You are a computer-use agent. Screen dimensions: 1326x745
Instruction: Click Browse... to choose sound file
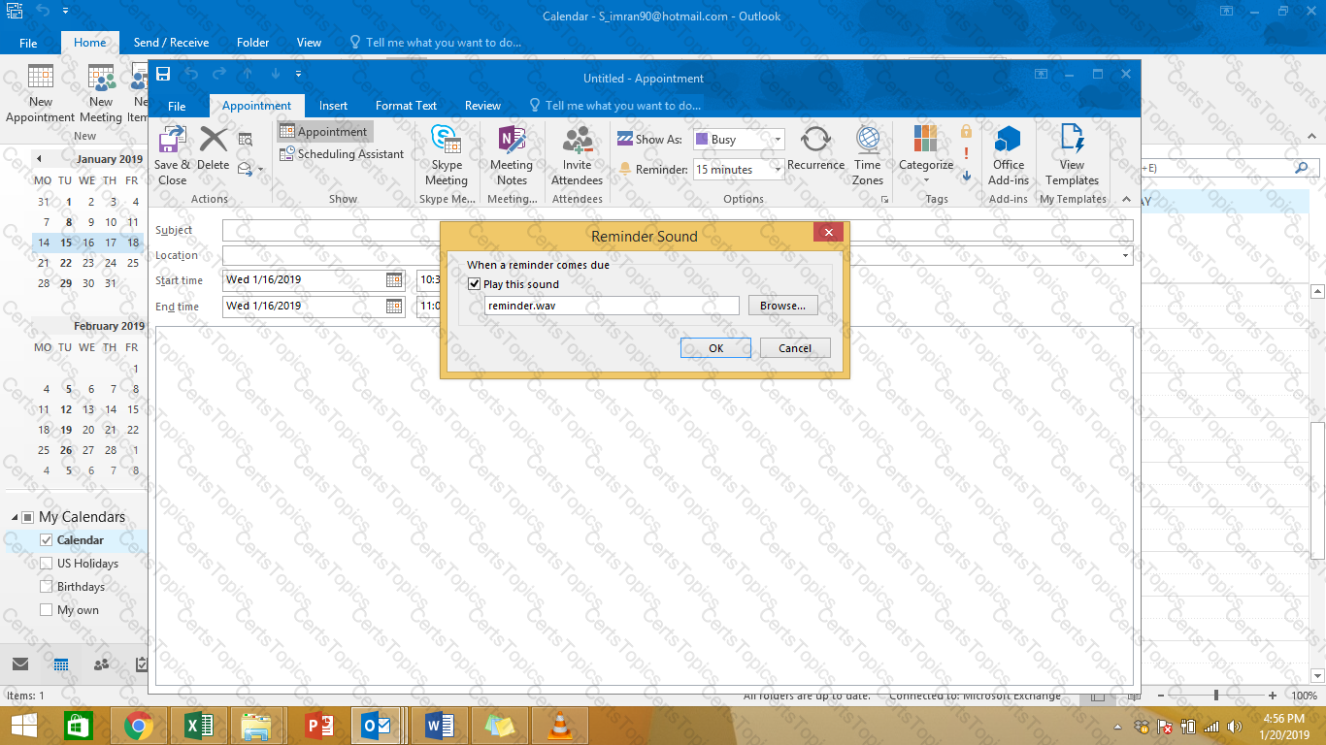782,306
